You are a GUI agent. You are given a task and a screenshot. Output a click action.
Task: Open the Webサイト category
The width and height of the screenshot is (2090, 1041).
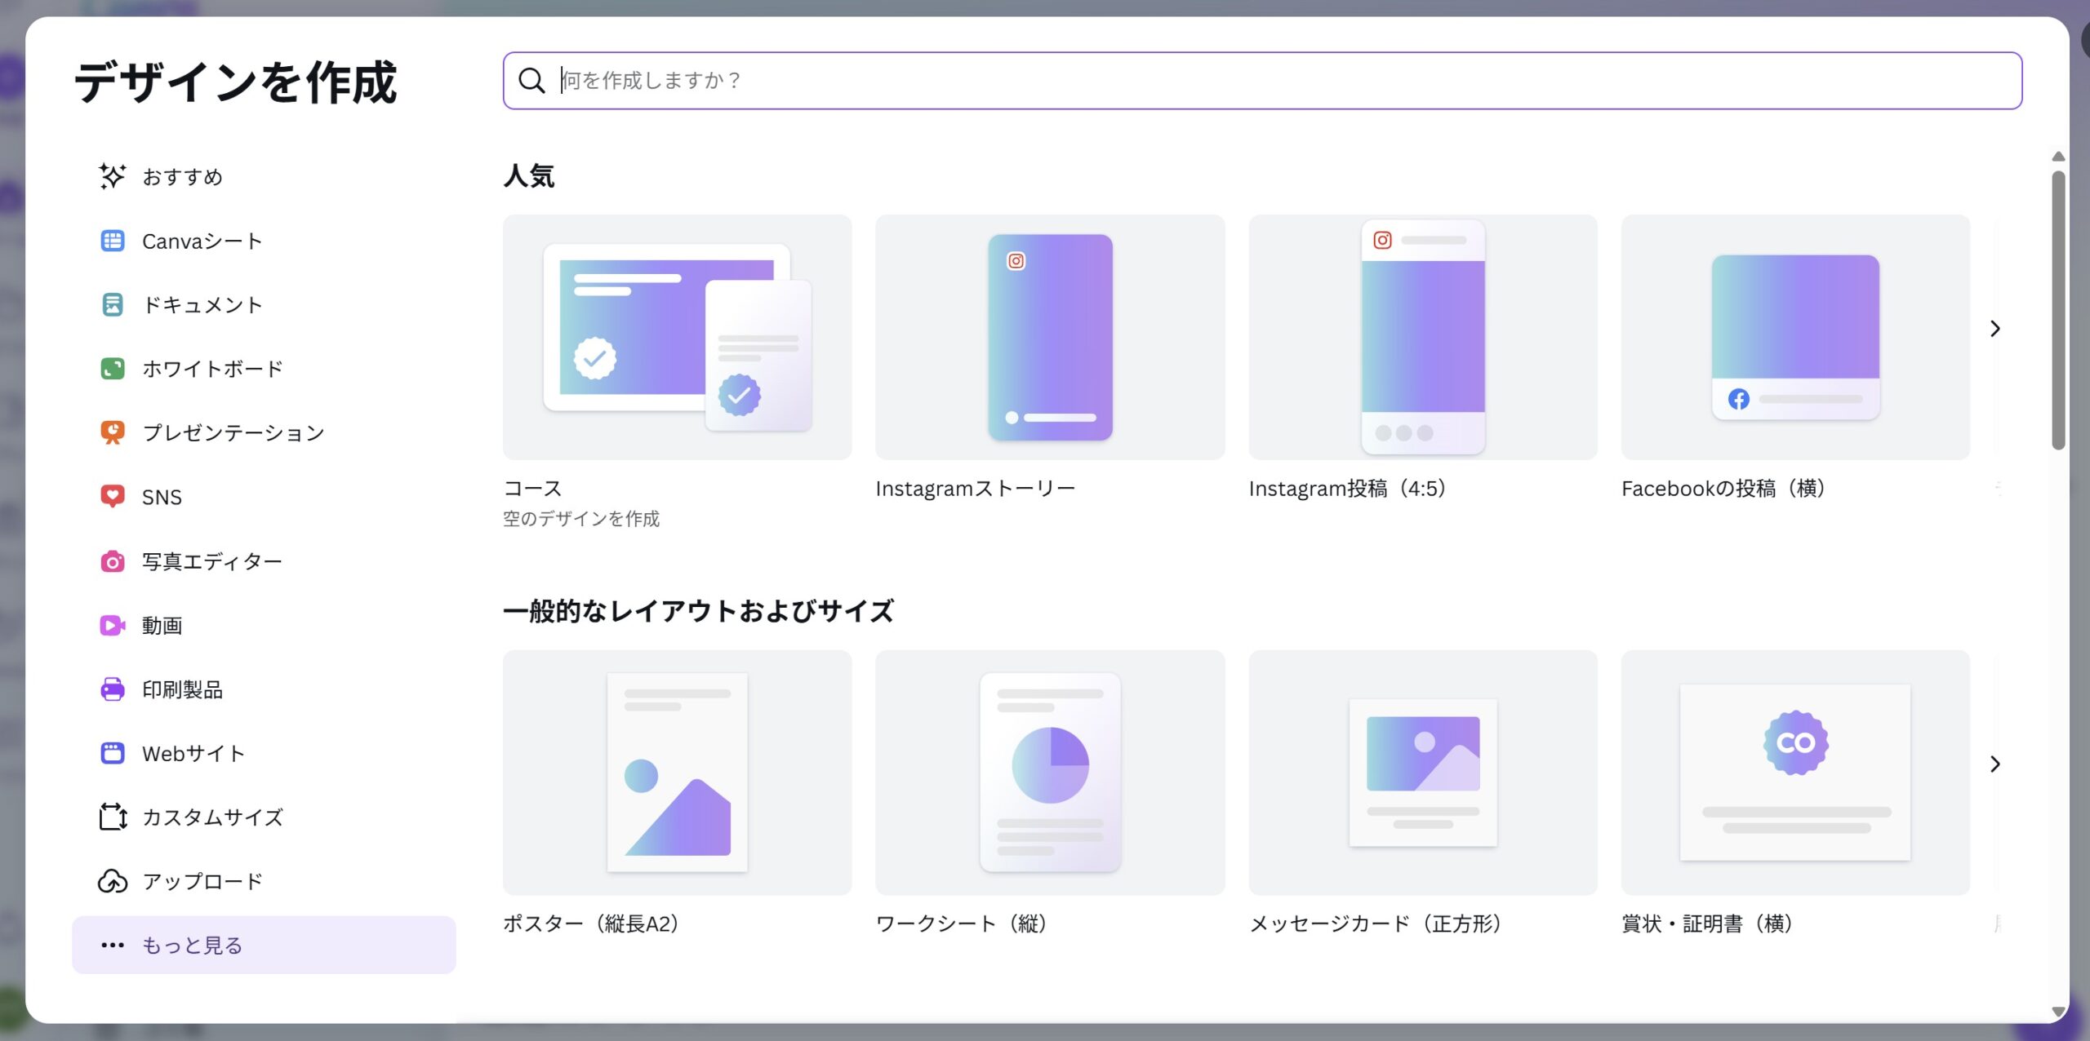tap(193, 753)
